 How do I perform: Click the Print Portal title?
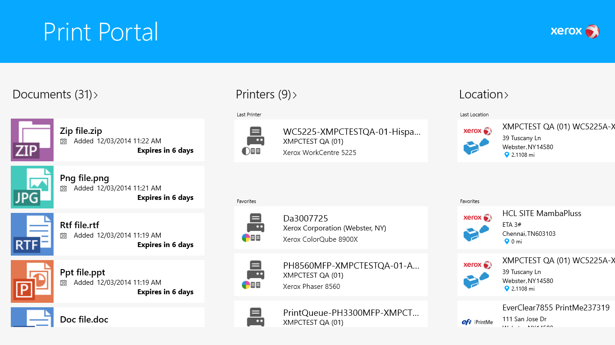[100, 31]
